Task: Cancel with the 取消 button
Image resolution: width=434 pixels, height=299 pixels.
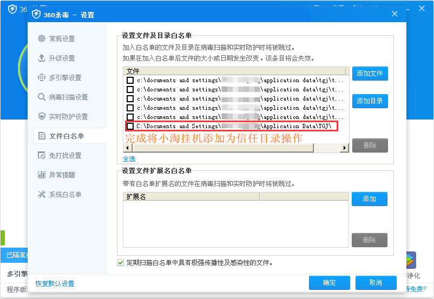Action: [376, 283]
